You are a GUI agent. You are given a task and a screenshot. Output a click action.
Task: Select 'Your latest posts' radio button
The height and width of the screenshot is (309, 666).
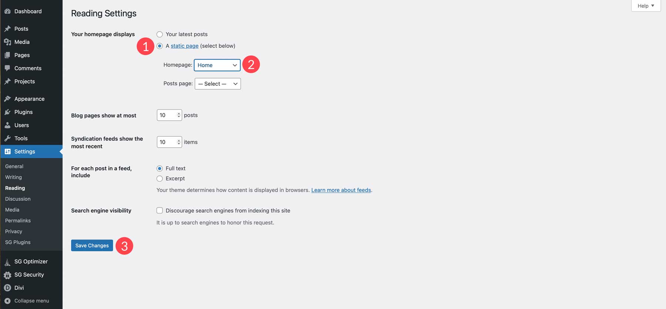tap(159, 34)
